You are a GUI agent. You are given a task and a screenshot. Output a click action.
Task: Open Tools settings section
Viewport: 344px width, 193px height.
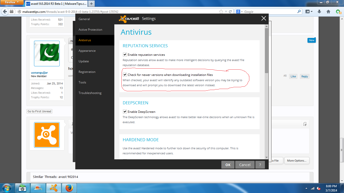95,82
